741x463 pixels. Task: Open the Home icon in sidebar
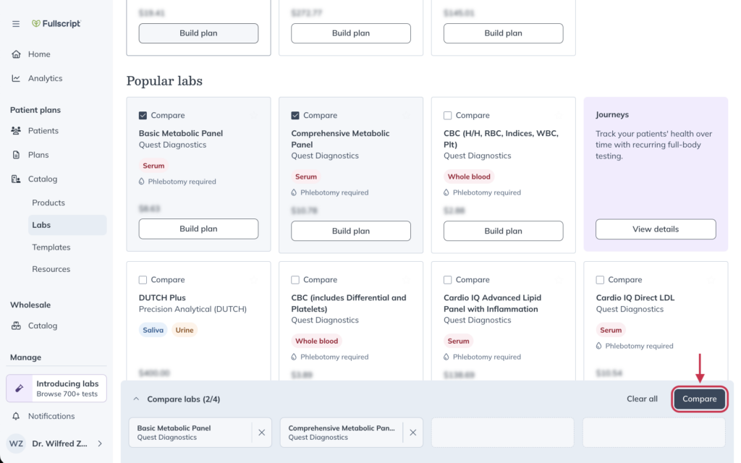coord(16,54)
